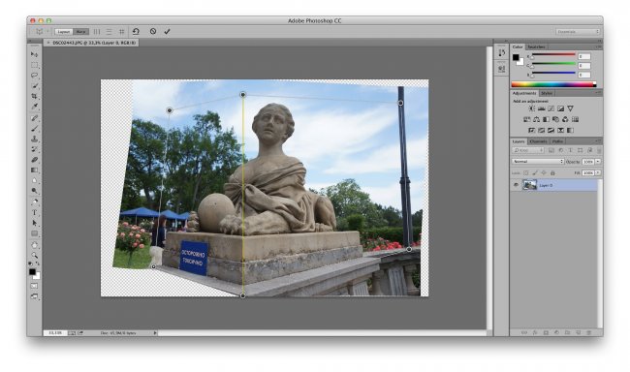
Task: Switch to the Adjustments tab
Action: click(524, 93)
